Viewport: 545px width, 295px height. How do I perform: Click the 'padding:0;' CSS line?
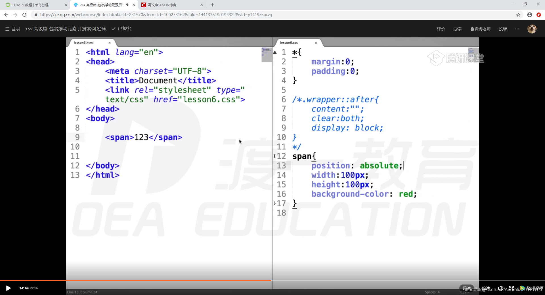coord(335,71)
